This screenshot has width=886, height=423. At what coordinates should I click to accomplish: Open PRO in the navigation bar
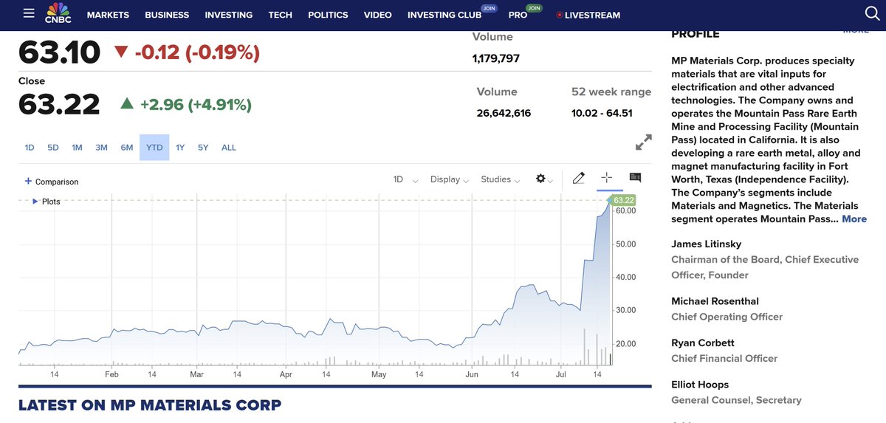pyautogui.click(x=518, y=15)
